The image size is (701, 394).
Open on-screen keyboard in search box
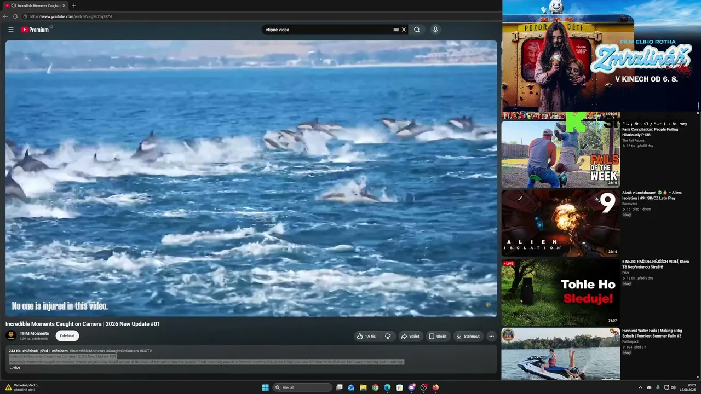(x=396, y=30)
